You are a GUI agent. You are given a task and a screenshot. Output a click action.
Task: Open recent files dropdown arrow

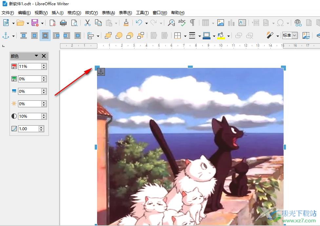(x=28, y=24)
